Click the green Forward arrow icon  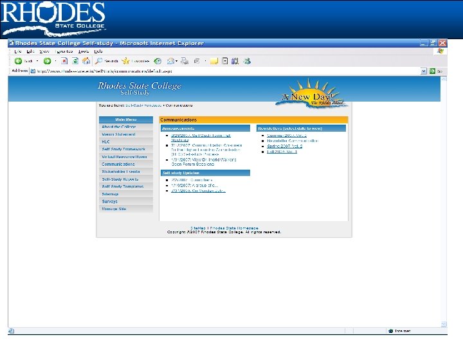[47, 61]
